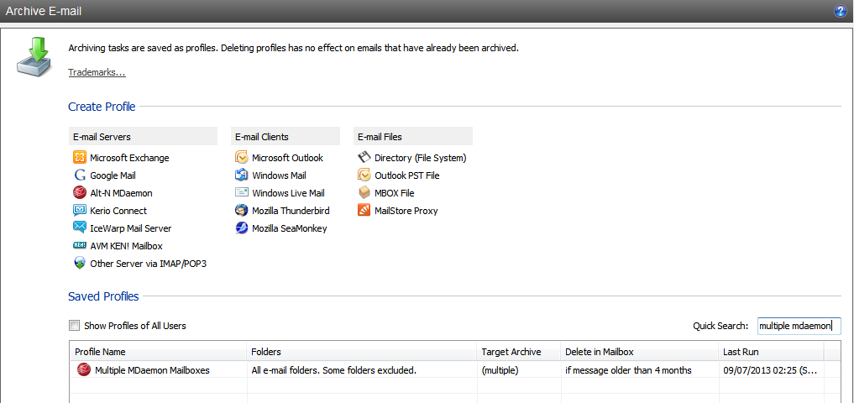Create profile for Other Server via IMAP/POP3

pos(140,264)
